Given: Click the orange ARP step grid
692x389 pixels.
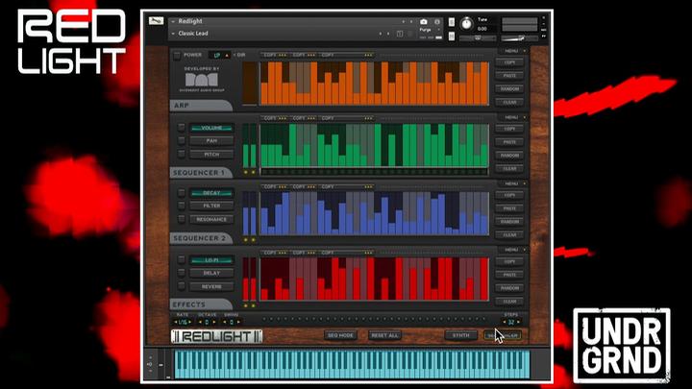Looking at the screenshot, I should [374, 84].
